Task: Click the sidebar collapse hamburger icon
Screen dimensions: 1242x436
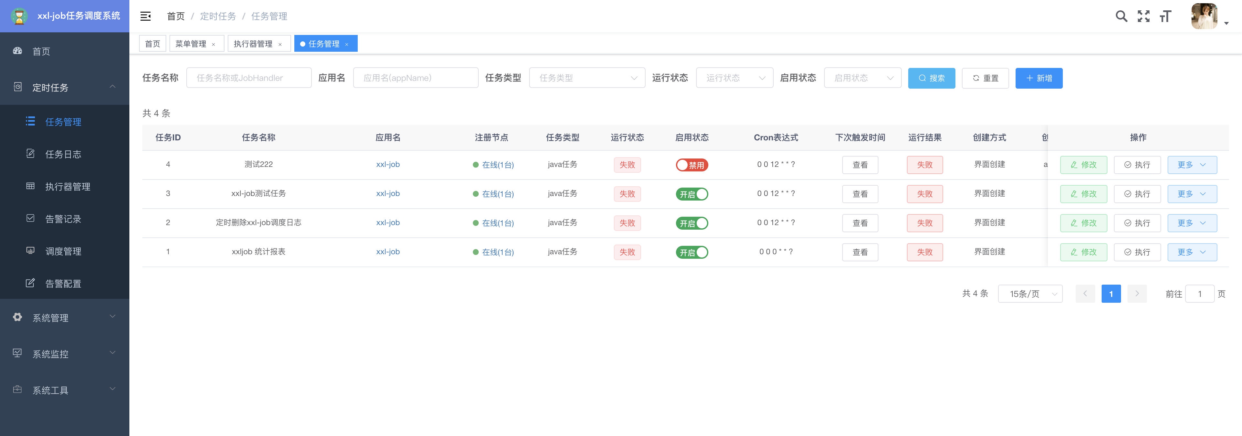Action: [145, 16]
